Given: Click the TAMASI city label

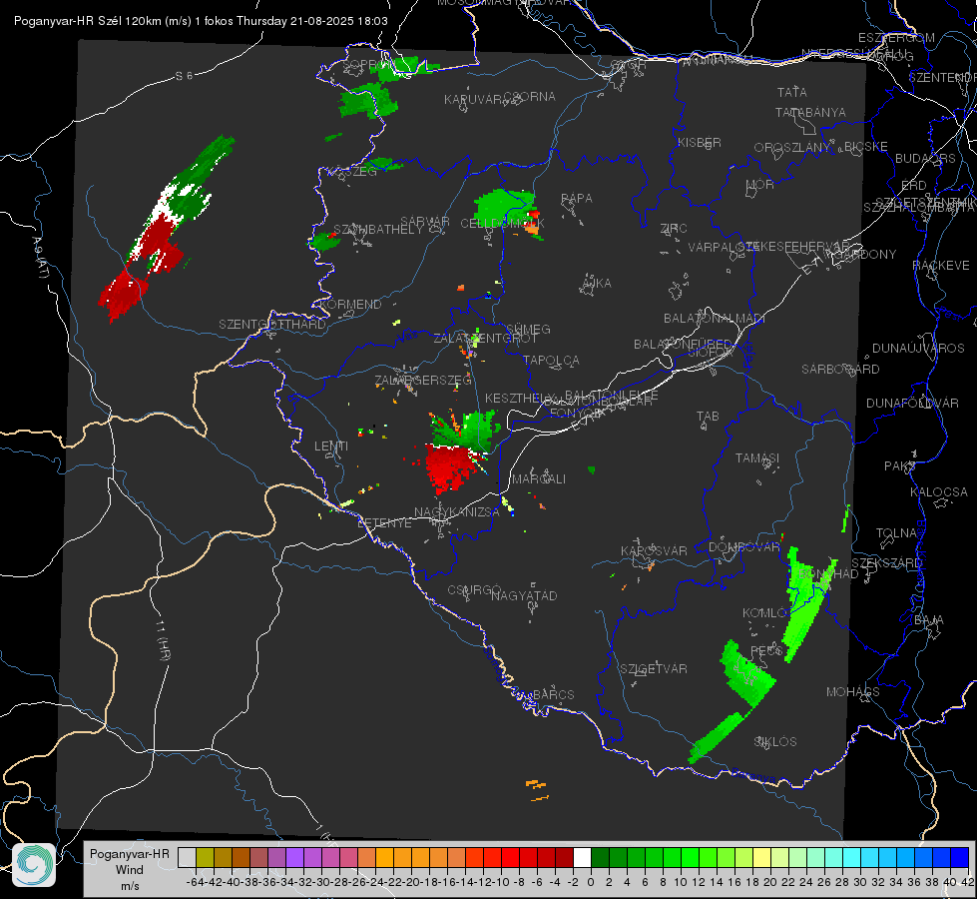Looking at the screenshot, I should tap(757, 457).
